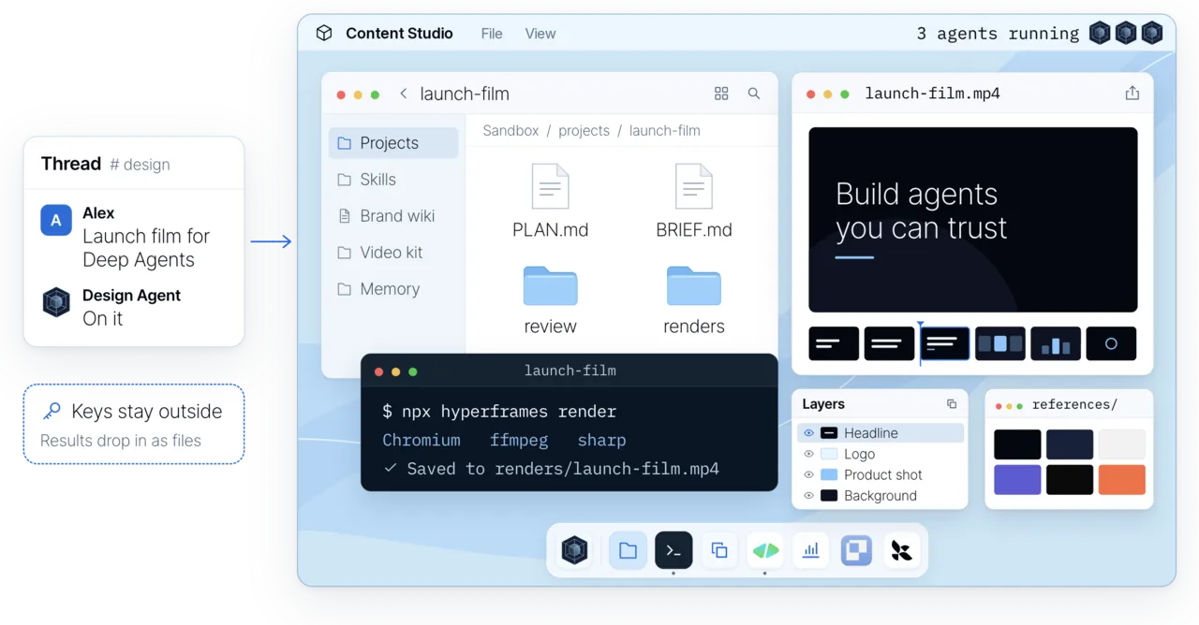Screen dimensions: 1199x625
Task: Click the Saved to renders/launch-film.mp4 line
Action: 551,469
